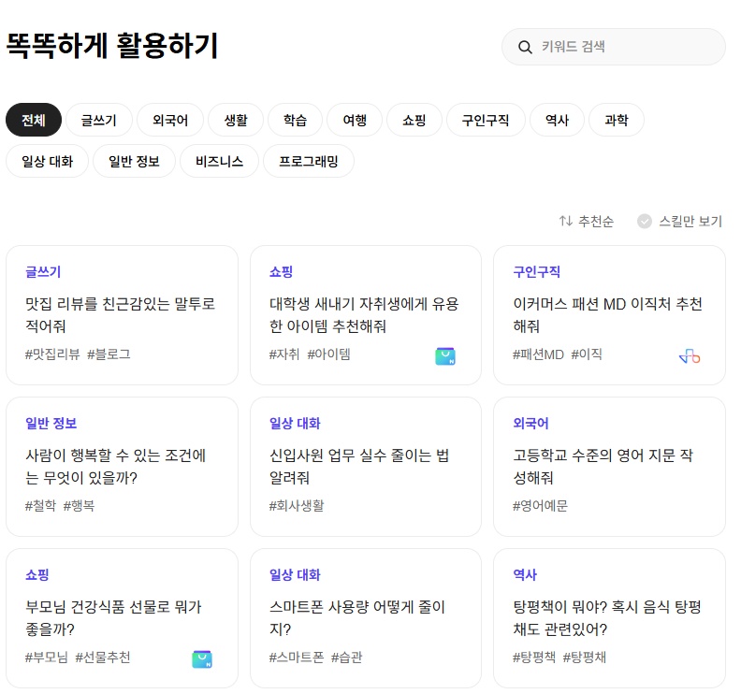Click the 키워드 검색 input field
The height and width of the screenshot is (694, 741).
click(614, 47)
